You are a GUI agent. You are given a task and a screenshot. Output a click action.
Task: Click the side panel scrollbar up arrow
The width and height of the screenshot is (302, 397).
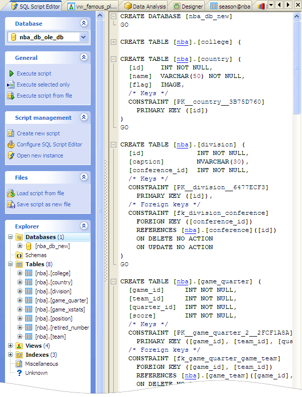pos(100,16)
